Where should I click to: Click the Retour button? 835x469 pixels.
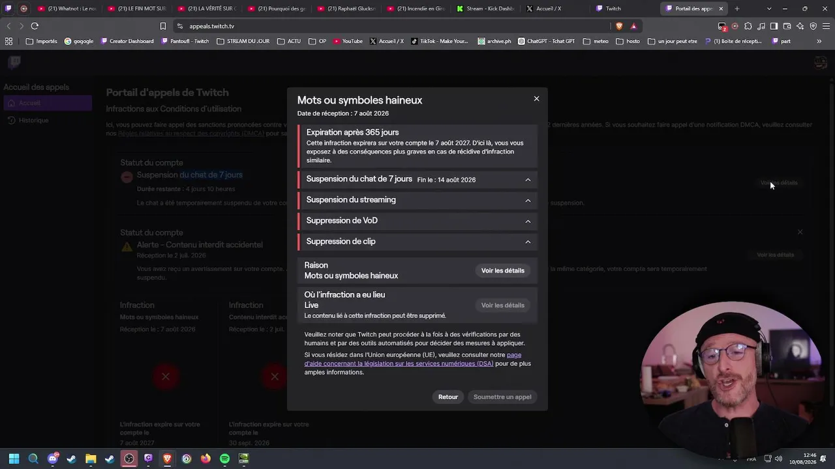(448, 397)
